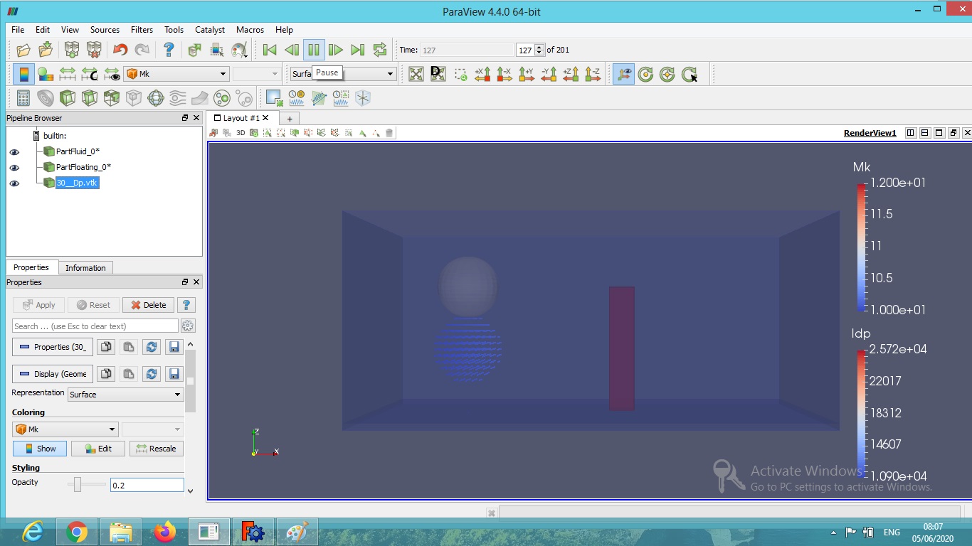Toggle visibility of PartFloating_0
972x546 pixels.
[x=14, y=167]
